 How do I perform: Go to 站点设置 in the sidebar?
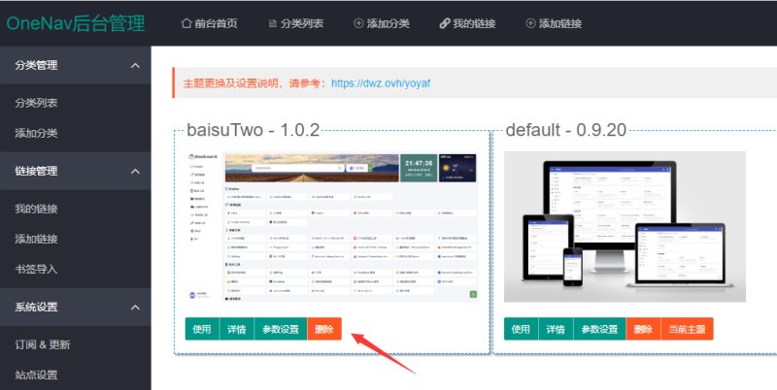click(x=36, y=374)
